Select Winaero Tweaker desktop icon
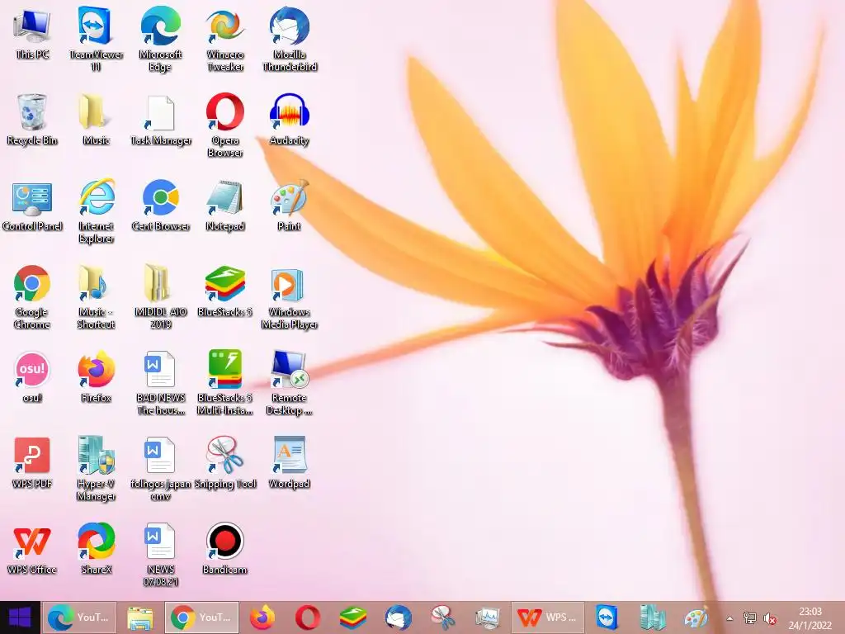The height and width of the screenshot is (634, 845). point(224,39)
